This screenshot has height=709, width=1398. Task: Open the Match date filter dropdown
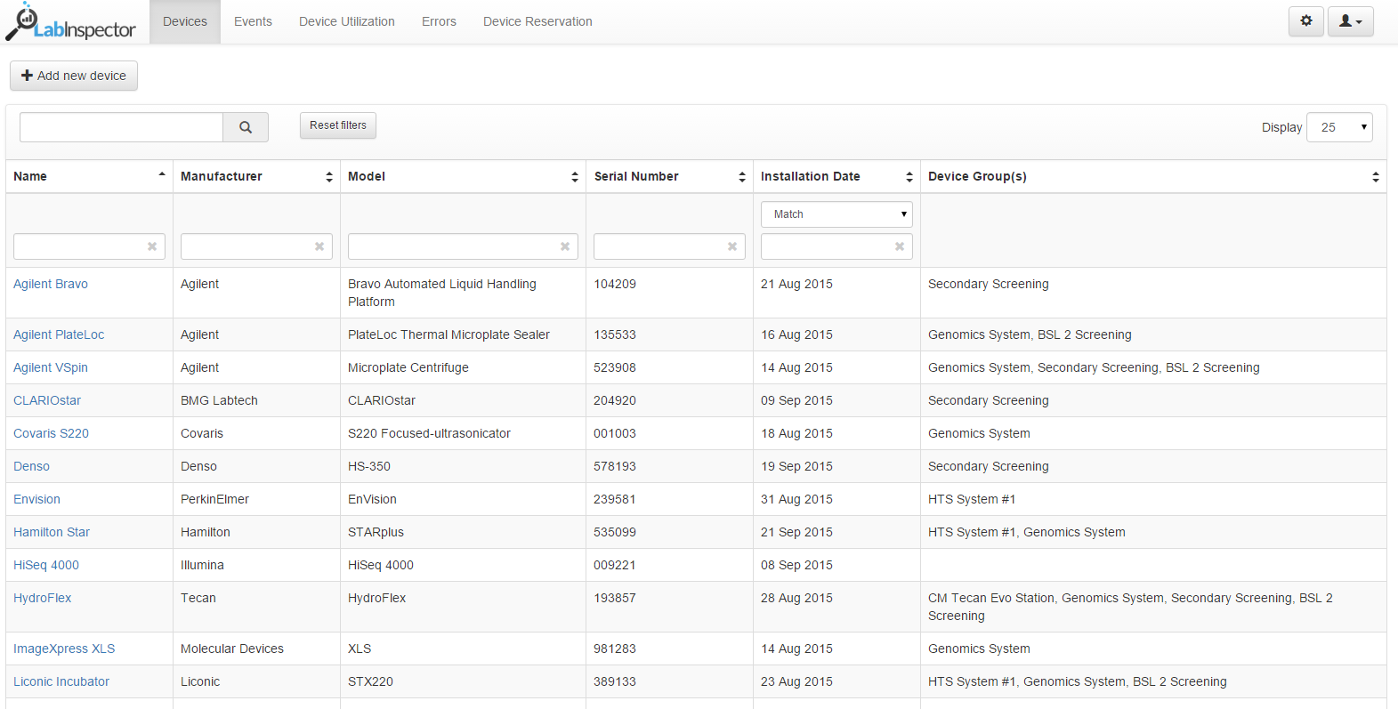pos(836,214)
